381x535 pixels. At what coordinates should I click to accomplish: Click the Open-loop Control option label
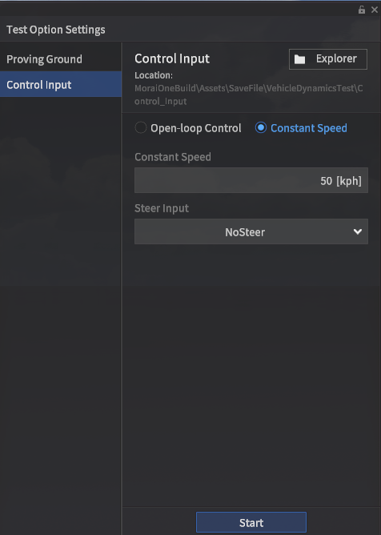(x=196, y=128)
